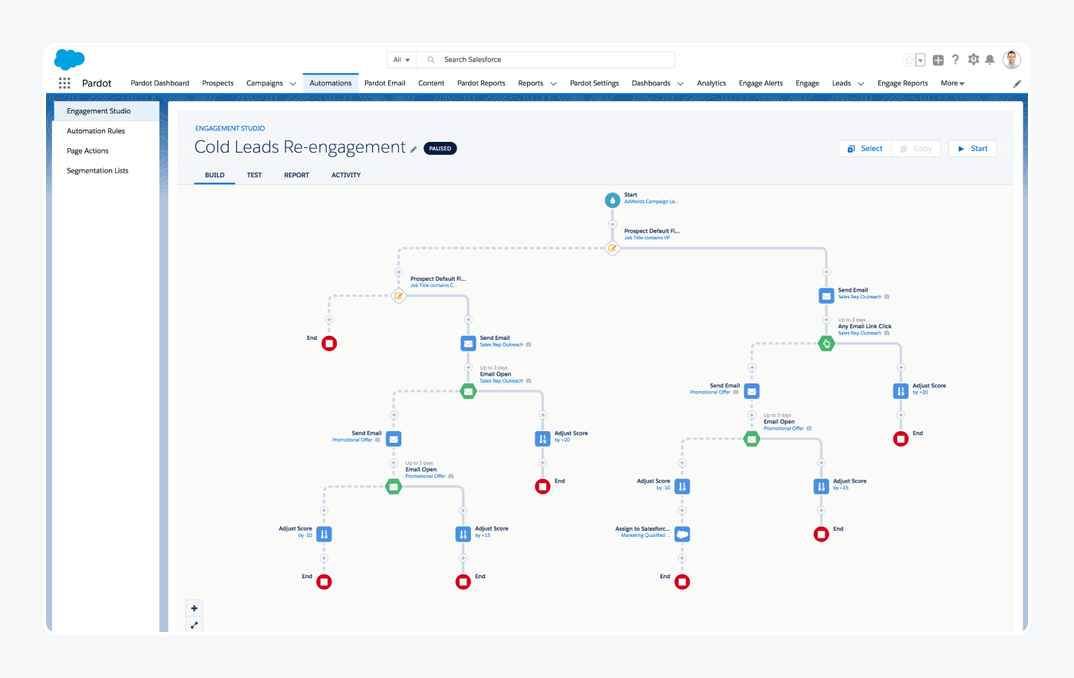Open the Automation Rules sidebar item
Screen dimensions: 1074x678
pyautogui.click(x=95, y=130)
